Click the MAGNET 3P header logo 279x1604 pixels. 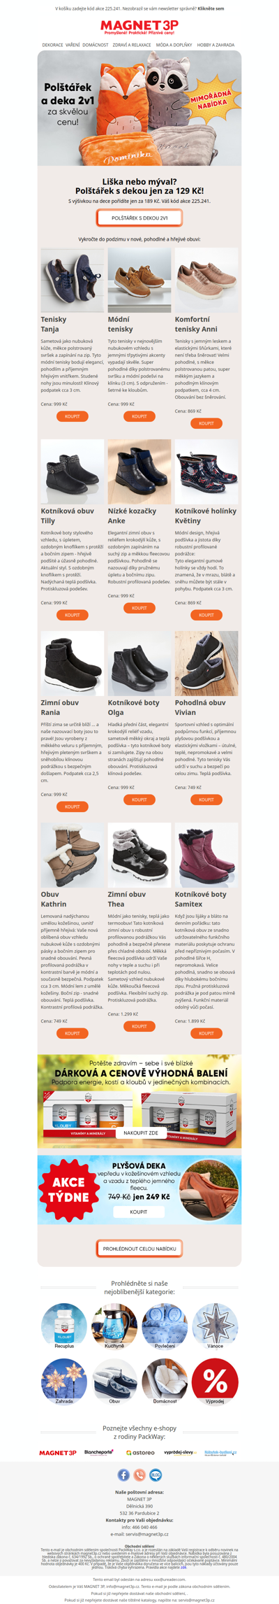point(139,27)
